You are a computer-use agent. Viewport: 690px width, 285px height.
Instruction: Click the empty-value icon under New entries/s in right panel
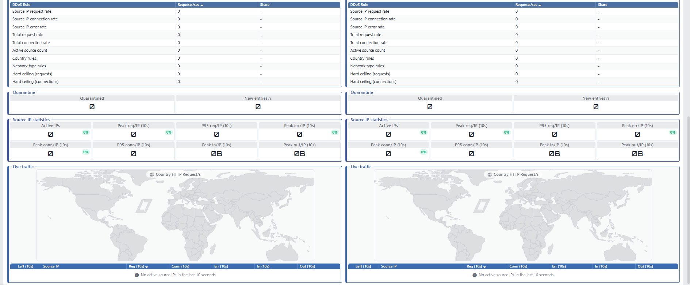tap(596, 107)
